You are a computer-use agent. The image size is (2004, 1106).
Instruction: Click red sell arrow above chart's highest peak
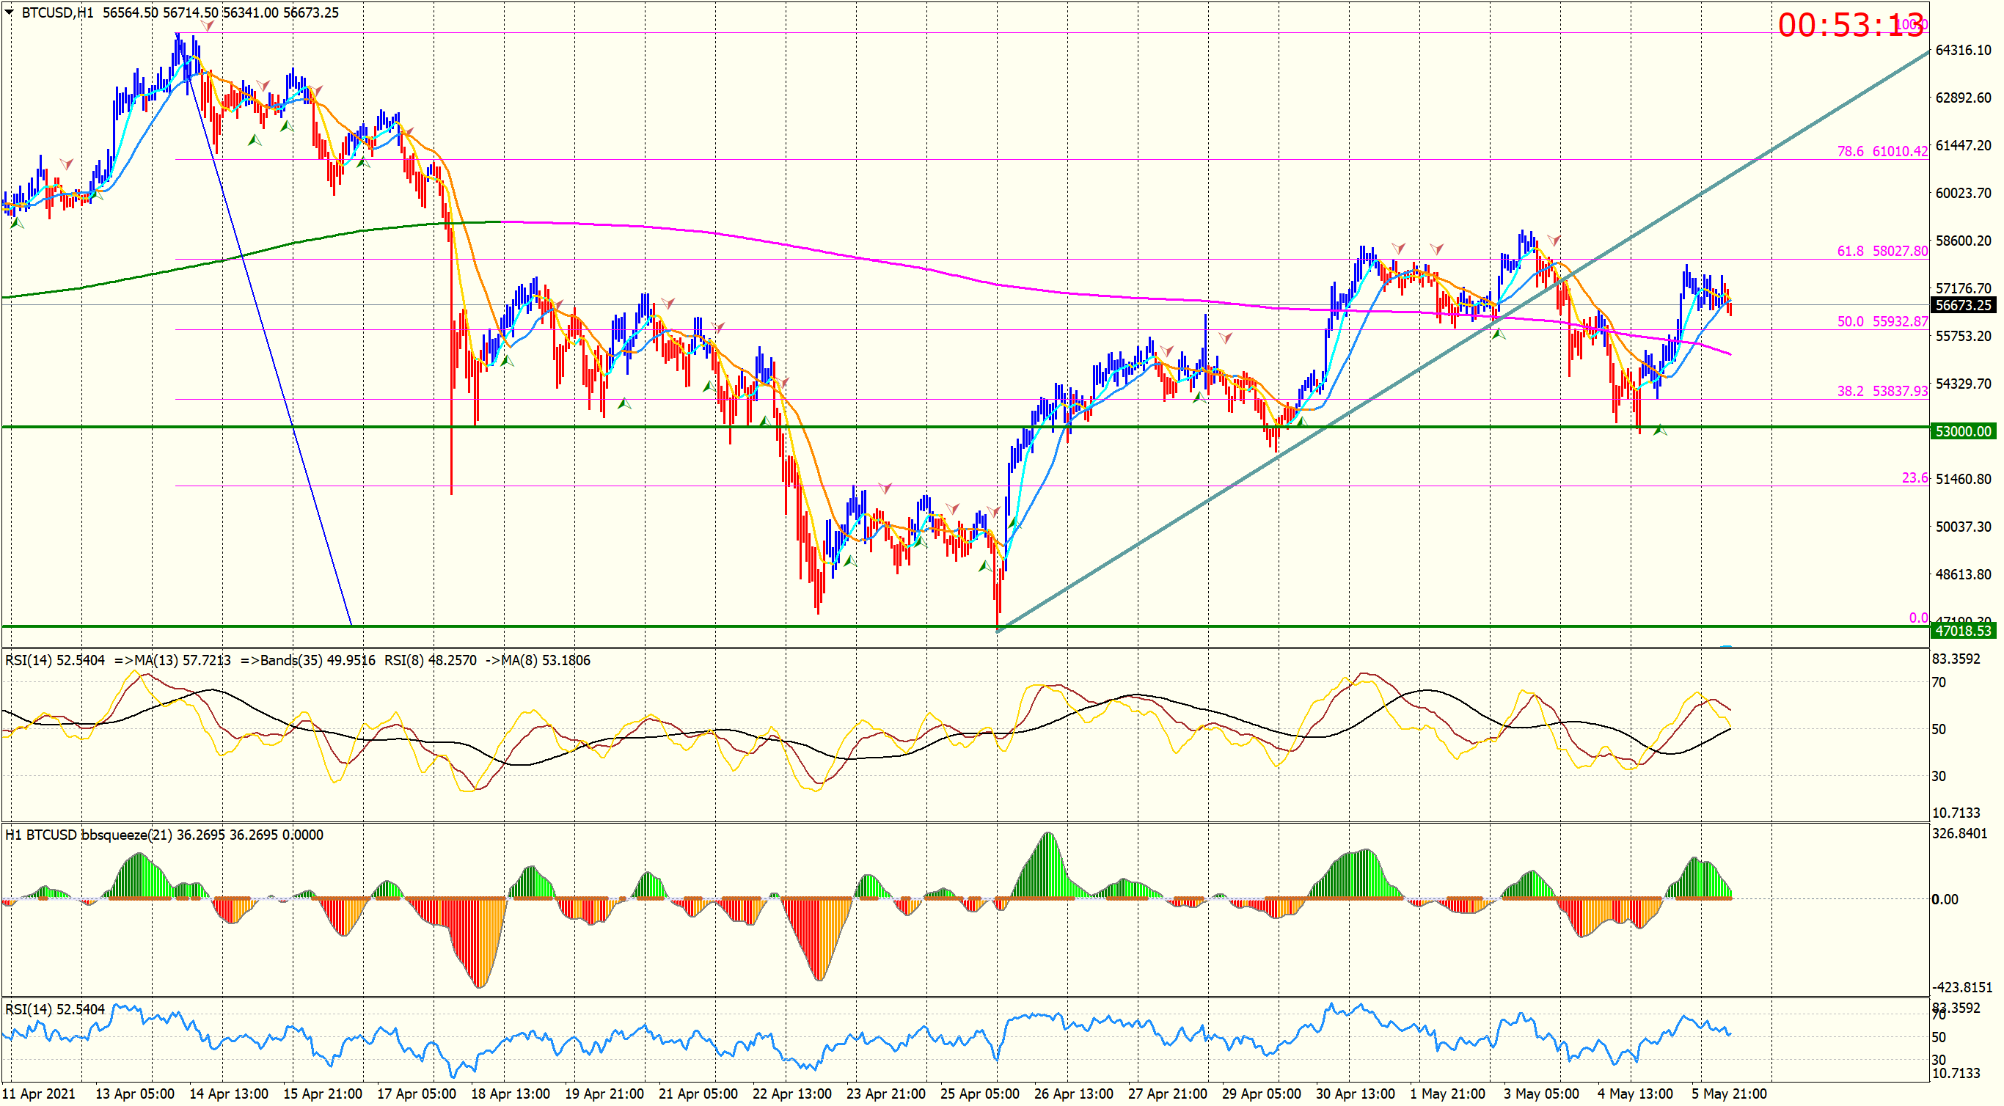click(x=207, y=26)
